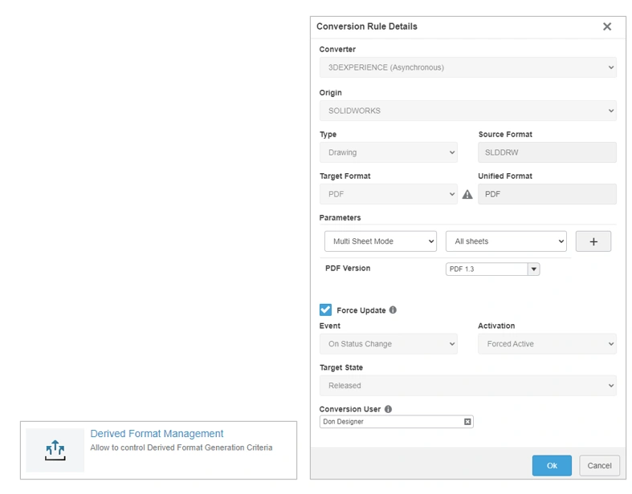Confirm the rule with the Ok button
Image resolution: width=632 pixels, height=494 pixels.
coord(552,465)
